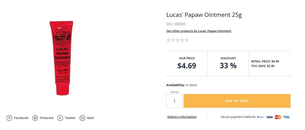Click the $4.69 price
Image resolution: width=305 pixels, height=130 pixels.
pyautogui.click(x=187, y=66)
